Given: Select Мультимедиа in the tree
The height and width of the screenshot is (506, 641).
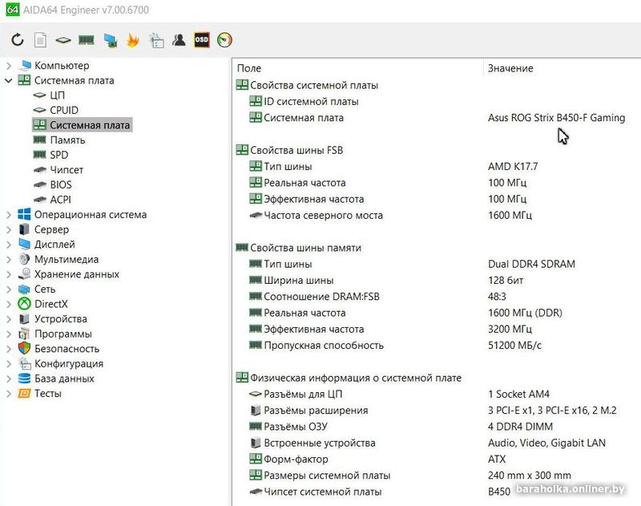Looking at the screenshot, I should pos(67,259).
